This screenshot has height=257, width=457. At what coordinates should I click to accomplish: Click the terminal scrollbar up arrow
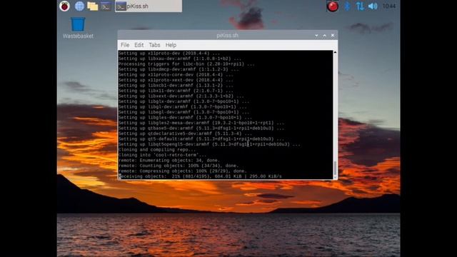click(x=335, y=52)
